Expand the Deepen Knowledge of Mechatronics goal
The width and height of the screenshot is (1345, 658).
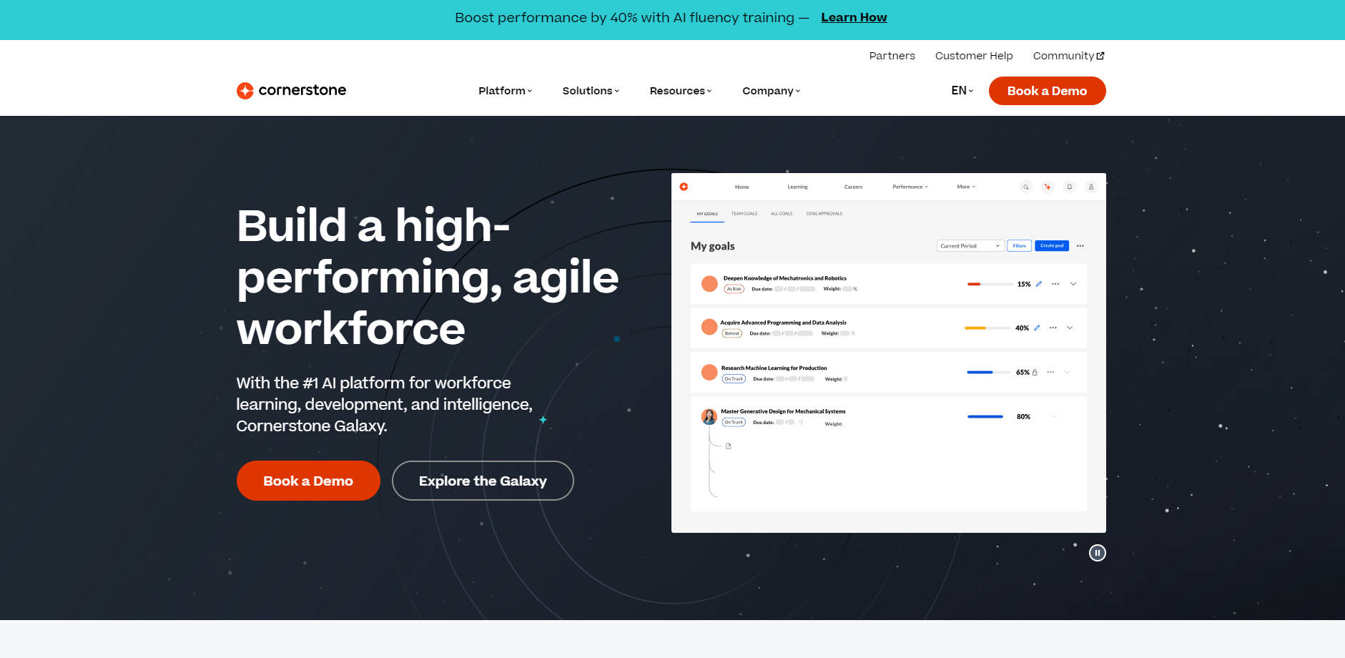[x=1073, y=284]
